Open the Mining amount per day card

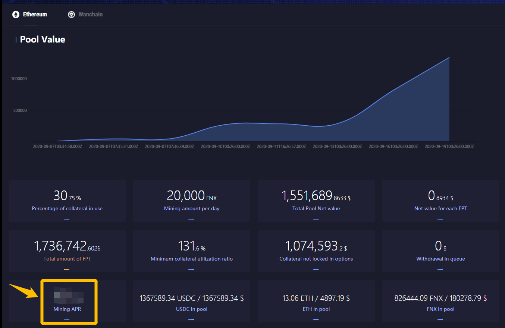click(192, 201)
